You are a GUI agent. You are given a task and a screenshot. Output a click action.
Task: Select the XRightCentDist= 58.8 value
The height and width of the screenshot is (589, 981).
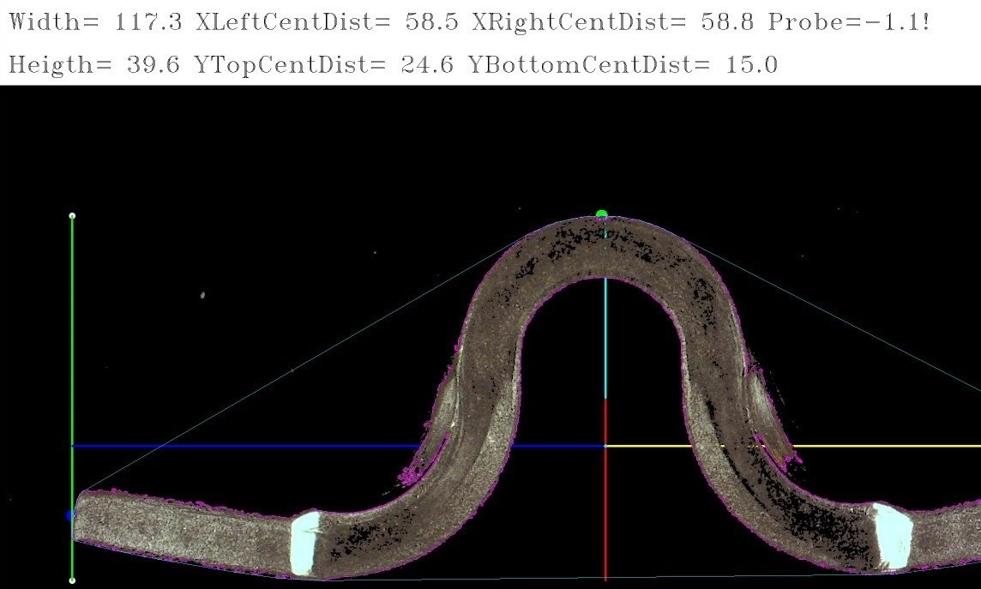tap(613, 22)
